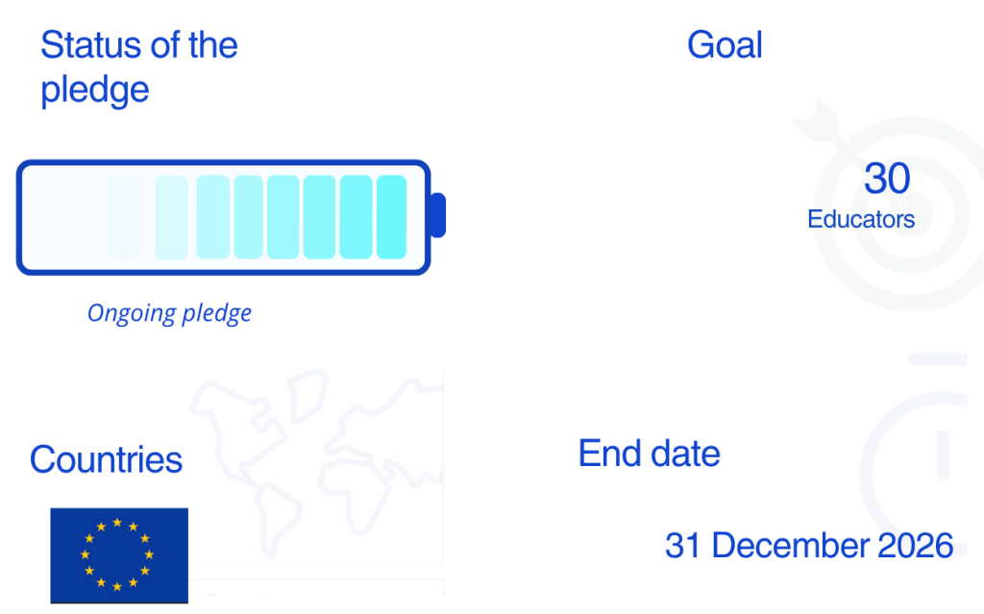This screenshot has width=984, height=614.
Task: Click the arrow on the target graphic
Action: pyautogui.click(x=815, y=118)
